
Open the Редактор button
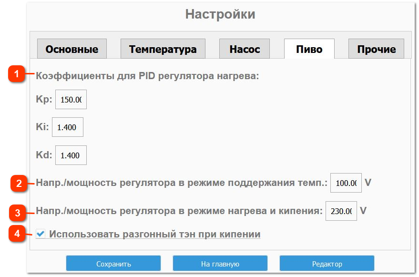pos(327,264)
